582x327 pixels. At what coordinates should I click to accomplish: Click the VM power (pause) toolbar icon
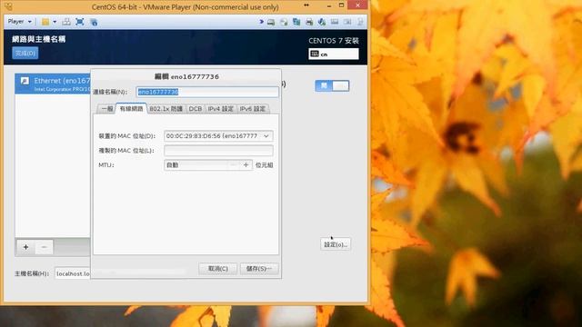point(45,22)
